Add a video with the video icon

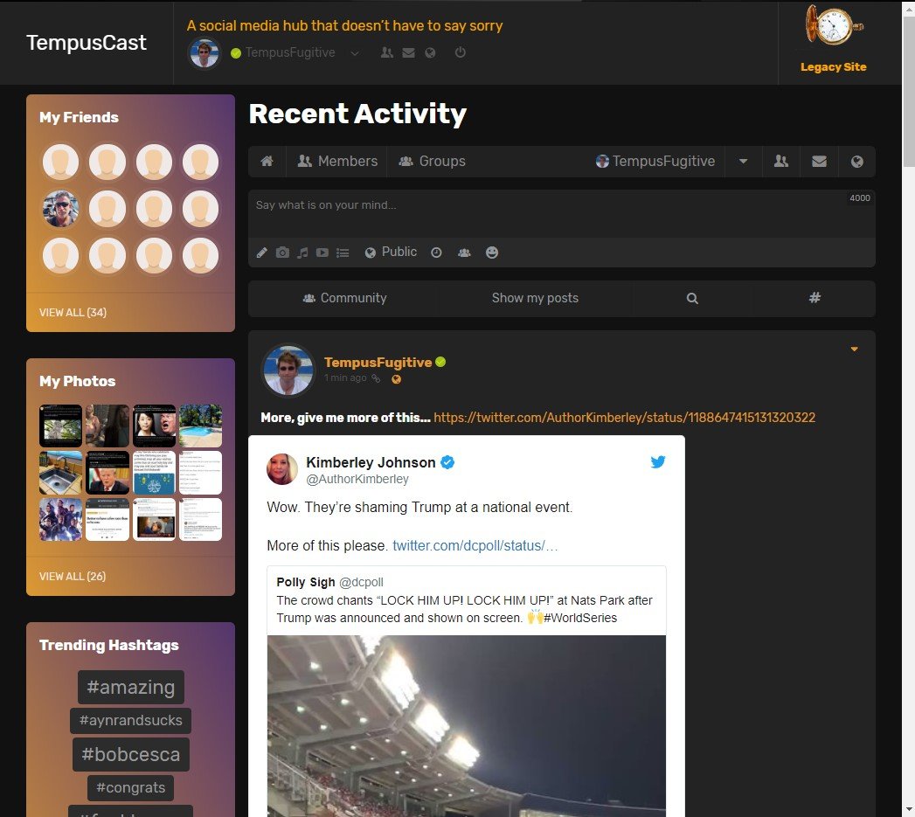(322, 253)
